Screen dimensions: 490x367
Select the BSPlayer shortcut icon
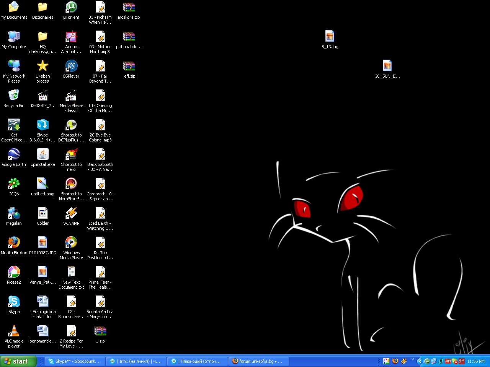(71, 66)
